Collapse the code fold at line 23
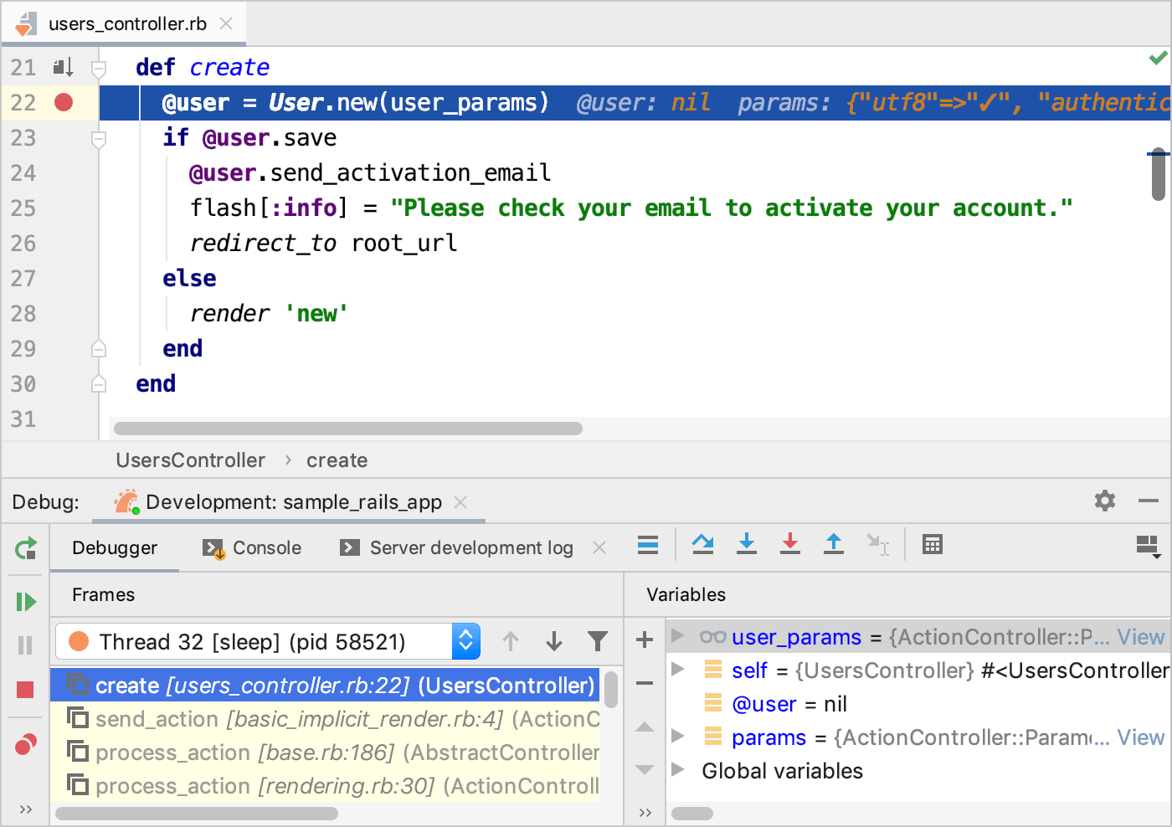This screenshot has height=827, width=1172. pos(99,138)
